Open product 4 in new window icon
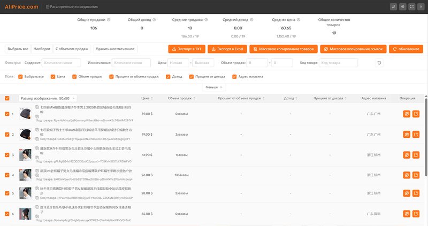 tap(416, 175)
